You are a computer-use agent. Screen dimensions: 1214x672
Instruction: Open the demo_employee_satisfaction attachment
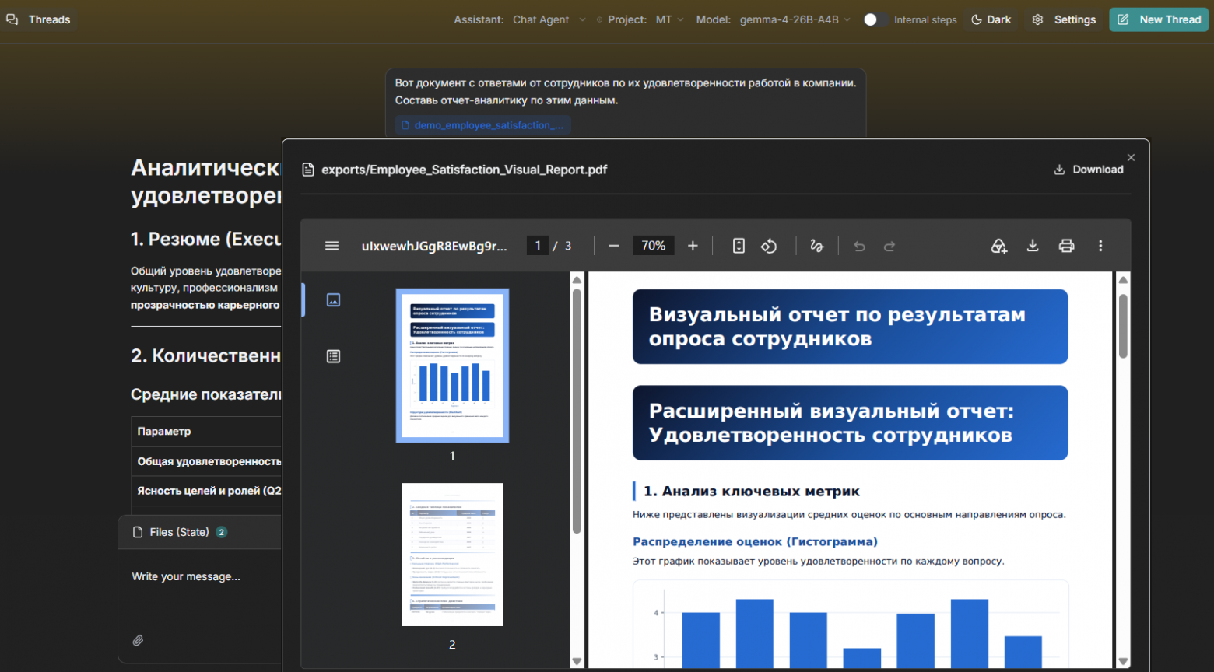[483, 125]
